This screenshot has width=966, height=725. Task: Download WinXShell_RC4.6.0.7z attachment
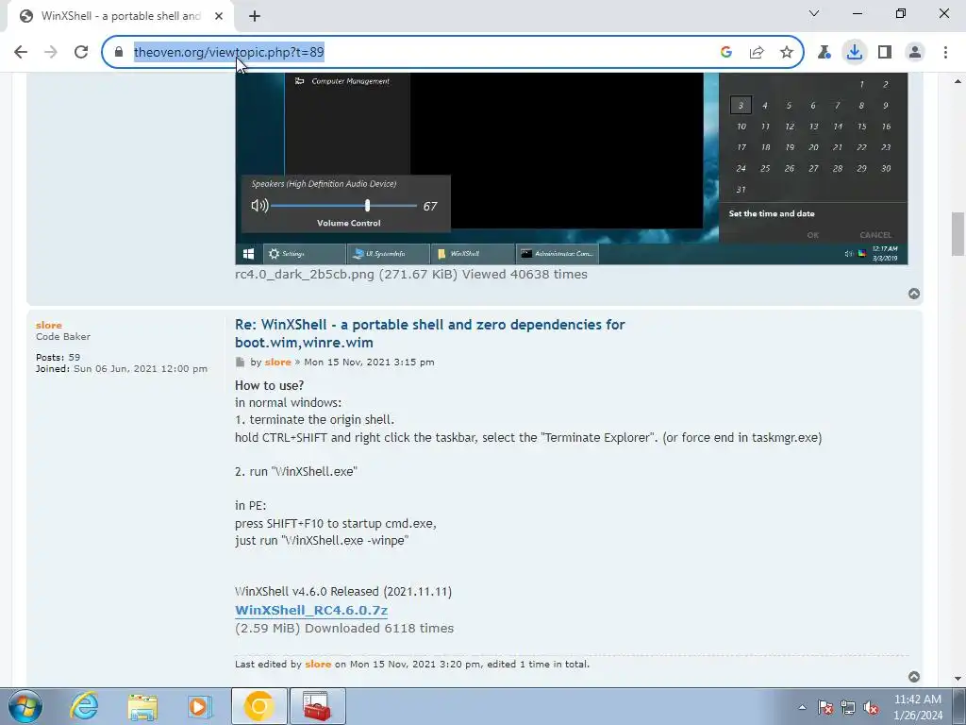[311, 611]
